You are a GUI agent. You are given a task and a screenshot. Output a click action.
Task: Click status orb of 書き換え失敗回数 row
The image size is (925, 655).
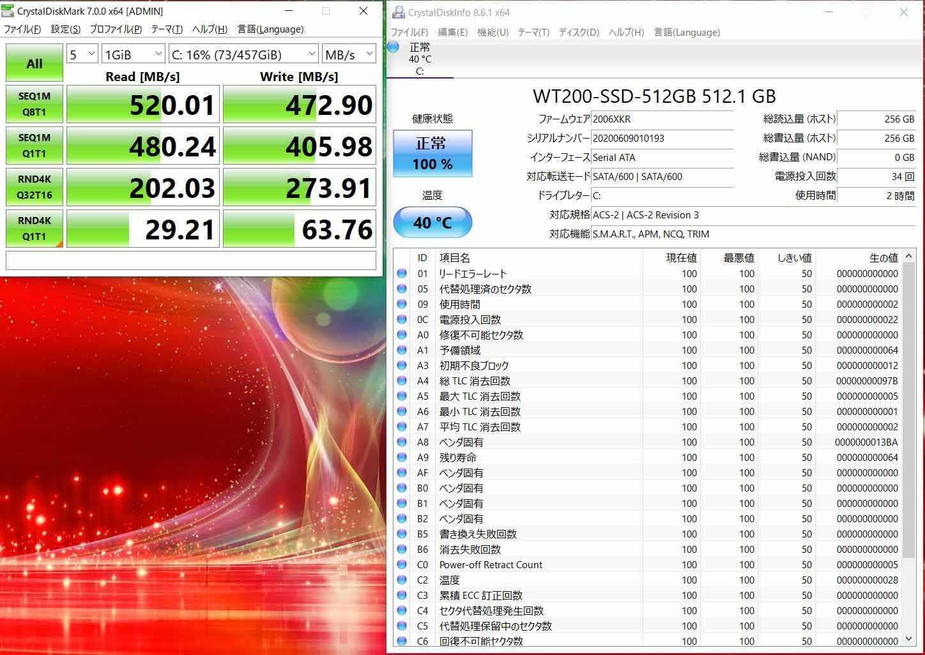402,534
